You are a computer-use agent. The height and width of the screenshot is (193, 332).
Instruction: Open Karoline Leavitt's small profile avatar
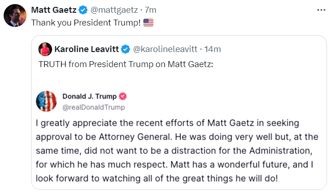[x=45, y=49]
